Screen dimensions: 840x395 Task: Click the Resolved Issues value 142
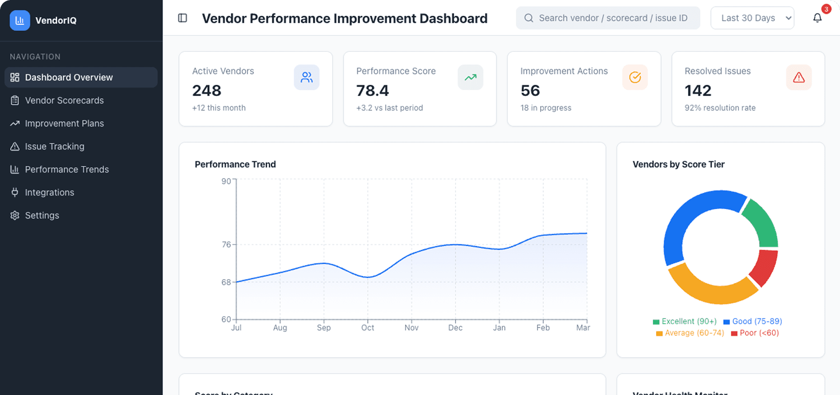tap(698, 91)
